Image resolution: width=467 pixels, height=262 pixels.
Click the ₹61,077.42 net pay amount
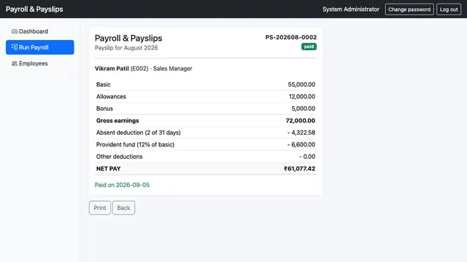click(x=299, y=169)
